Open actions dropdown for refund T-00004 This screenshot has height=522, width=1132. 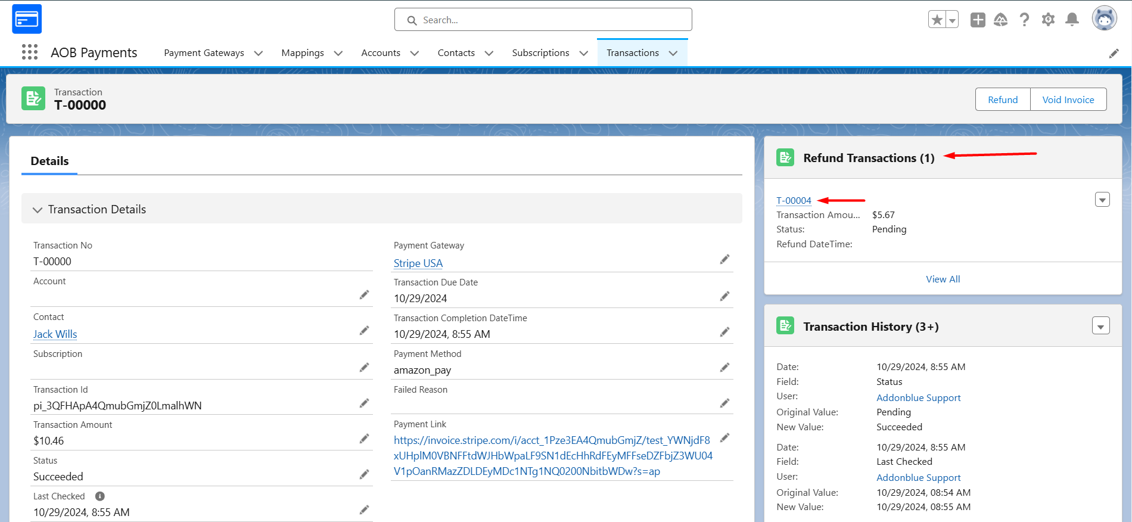click(x=1102, y=200)
